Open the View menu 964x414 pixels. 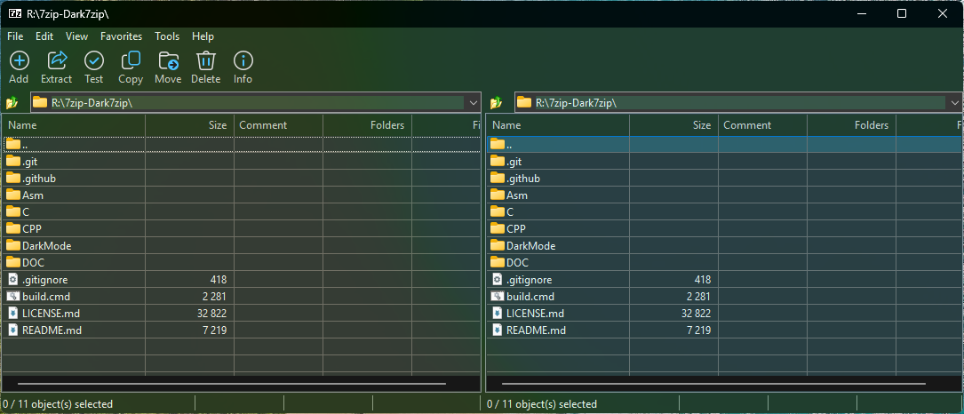76,36
